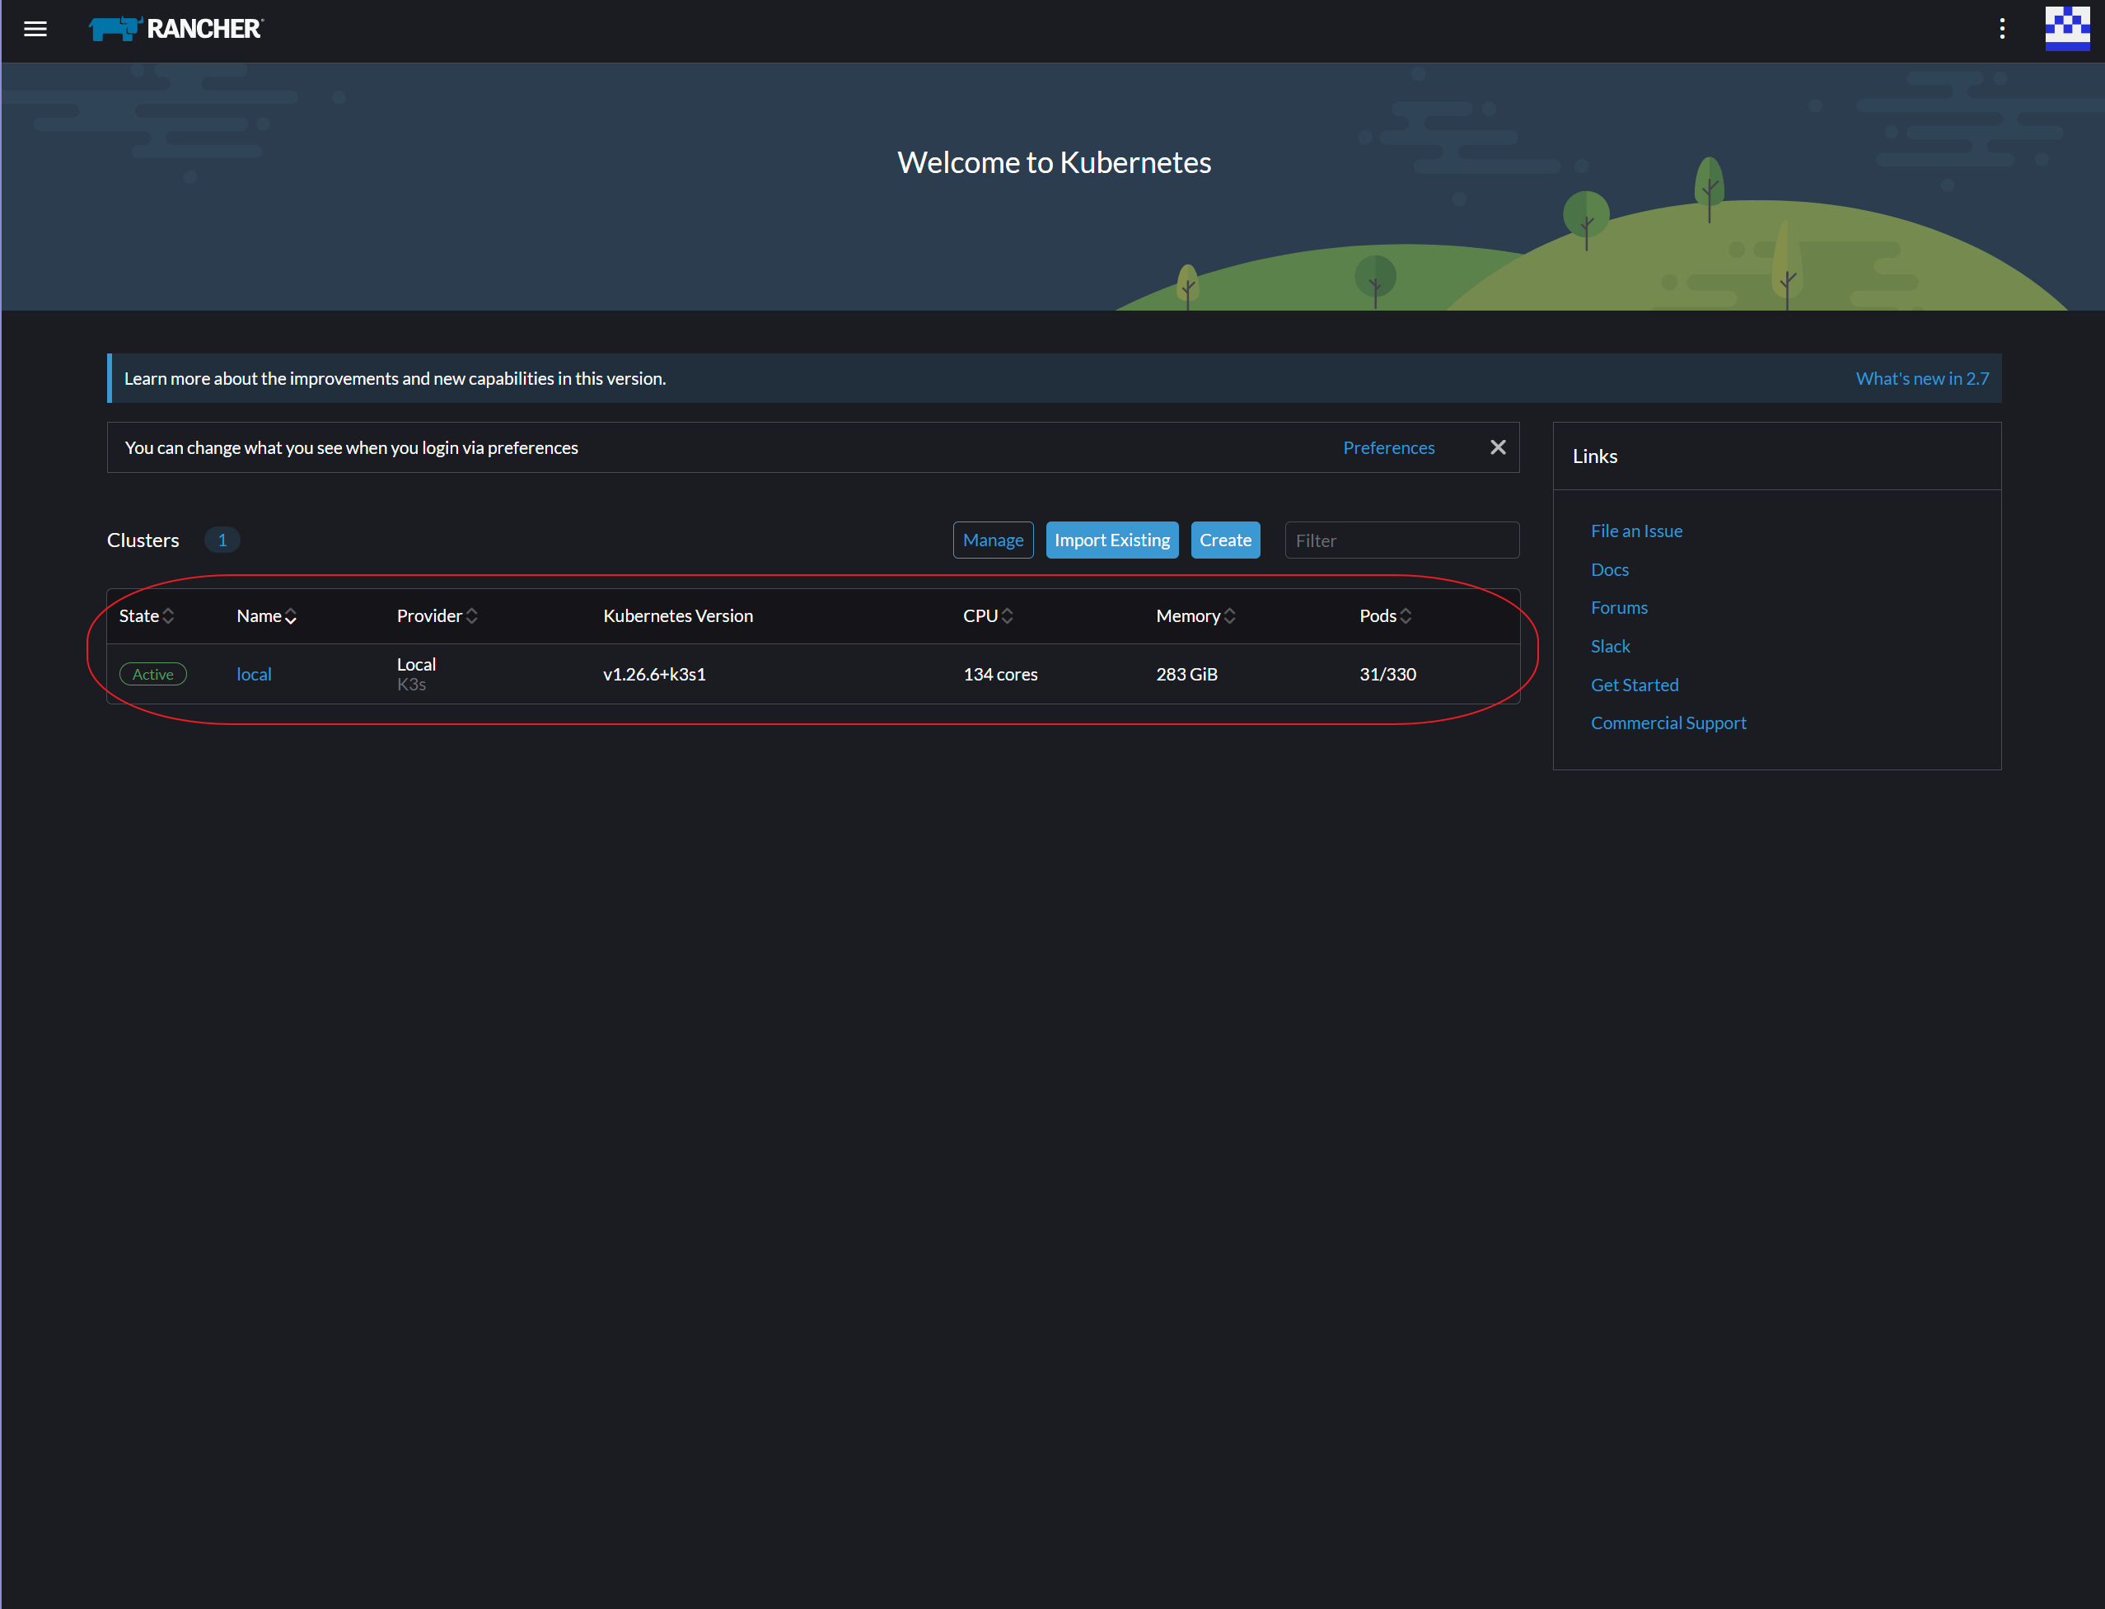This screenshot has height=1609, width=2105.
Task: Click Import Existing cluster button
Action: click(1112, 540)
